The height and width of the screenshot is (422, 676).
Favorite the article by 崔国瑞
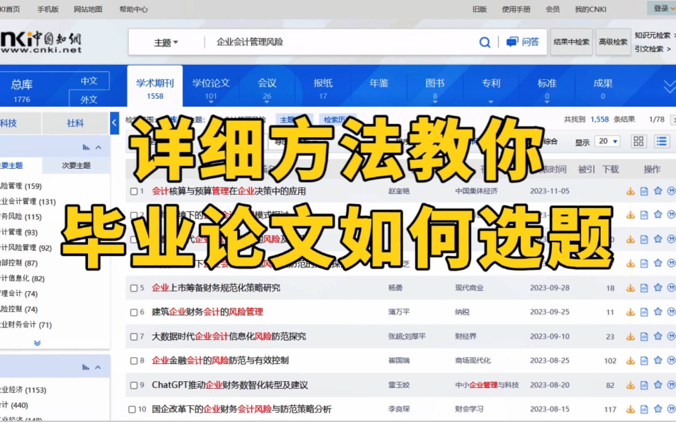658,360
